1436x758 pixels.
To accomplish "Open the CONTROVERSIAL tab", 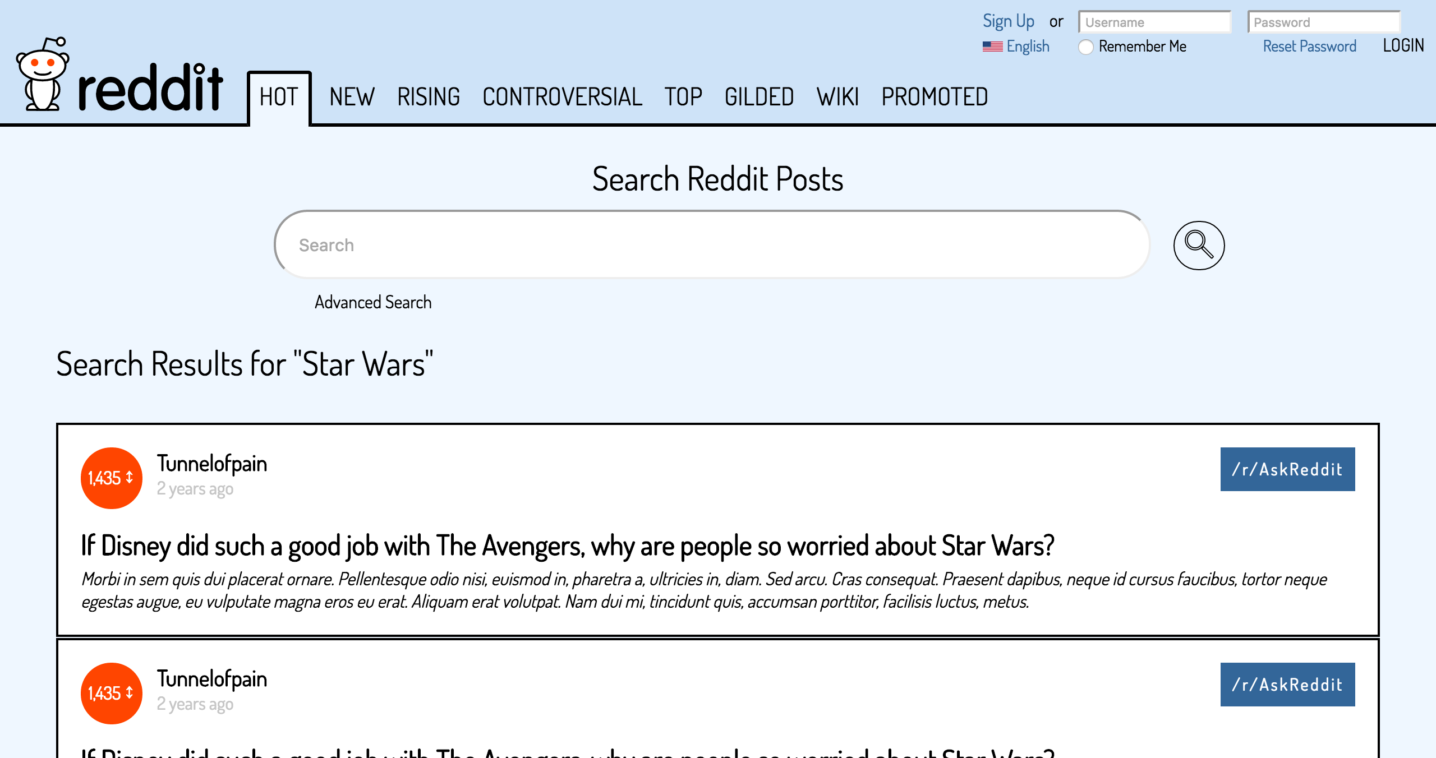I will (x=562, y=97).
